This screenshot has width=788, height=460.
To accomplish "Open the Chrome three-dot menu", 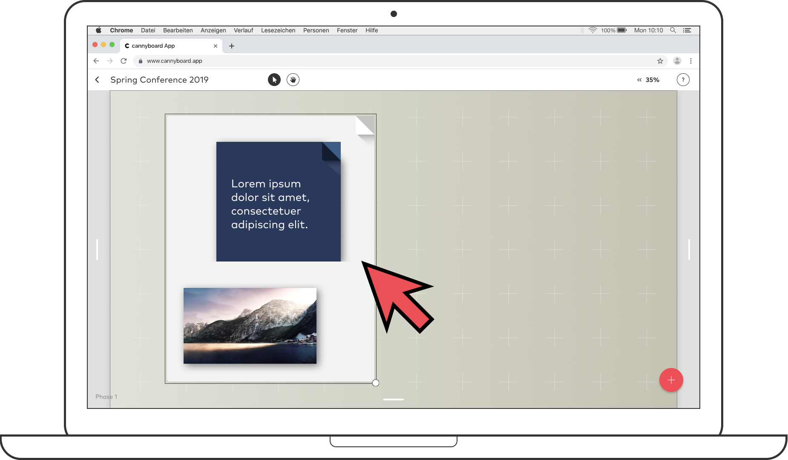I will (691, 61).
